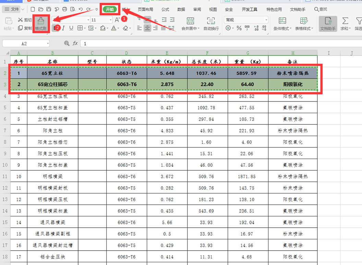Open the 常规 number format dropdown

(266, 20)
